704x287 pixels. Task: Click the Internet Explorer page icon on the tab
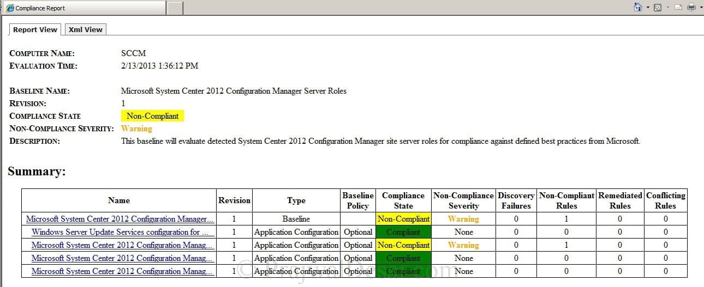tap(10, 8)
